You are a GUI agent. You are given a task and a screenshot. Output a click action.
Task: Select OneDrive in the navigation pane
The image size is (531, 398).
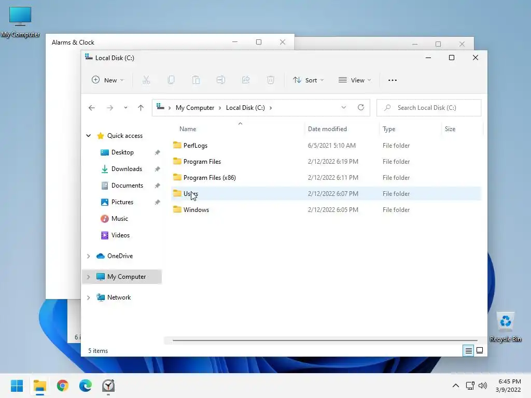pyautogui.click(x=120, y=256)
